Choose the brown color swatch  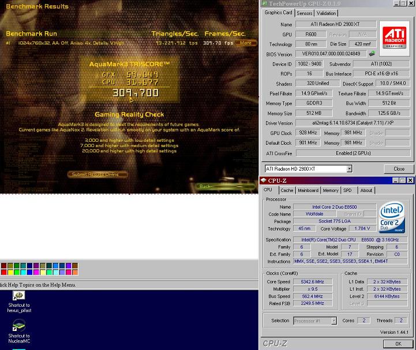75,266
